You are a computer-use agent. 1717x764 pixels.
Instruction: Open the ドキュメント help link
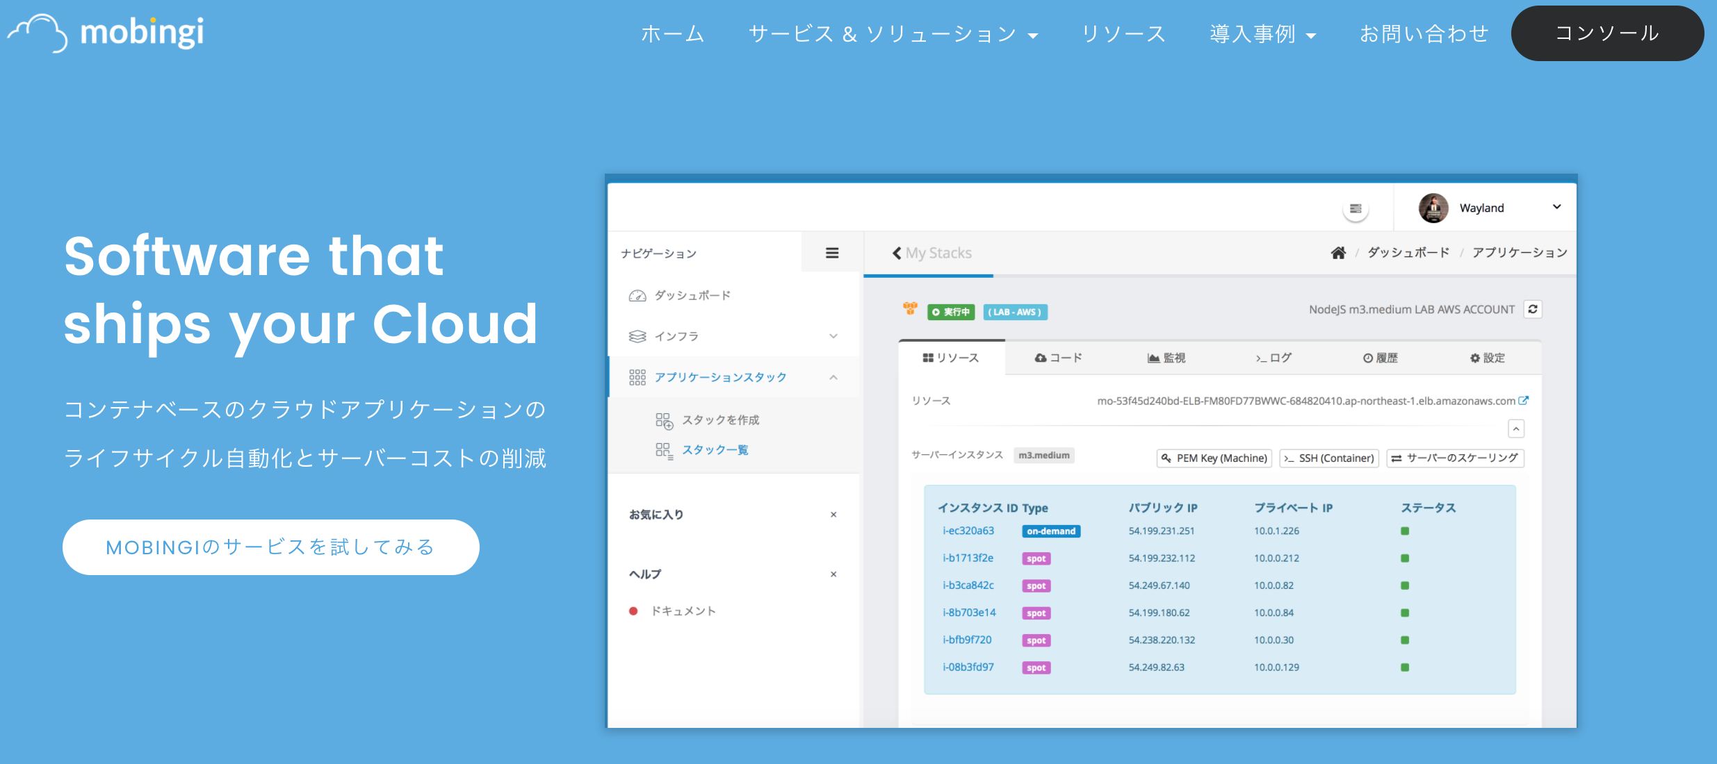pyautogui.click(x=683, y=611)
